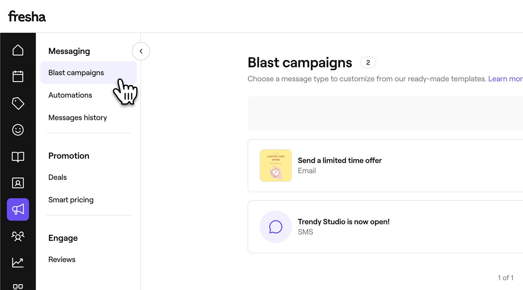Viewport: 523px width, 290px height.
Task: Select the Marketing megaphone icon
Action: point(18,209)
